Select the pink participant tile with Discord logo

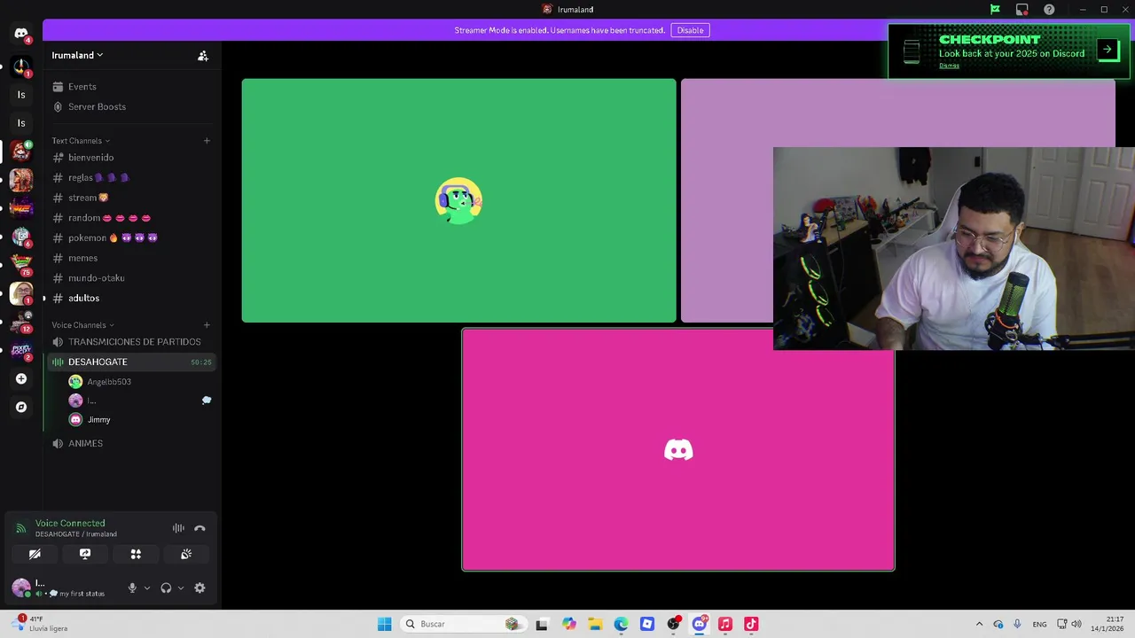coord(678,450)
